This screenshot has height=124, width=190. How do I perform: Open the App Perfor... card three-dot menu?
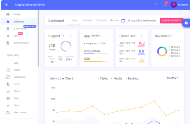click(106, 36)
